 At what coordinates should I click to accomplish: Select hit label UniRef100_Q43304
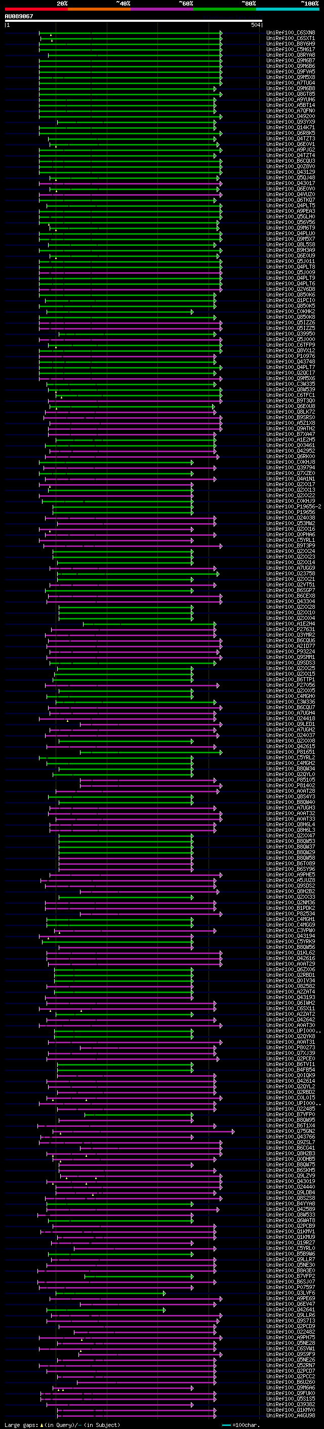(x=291, y=601)
